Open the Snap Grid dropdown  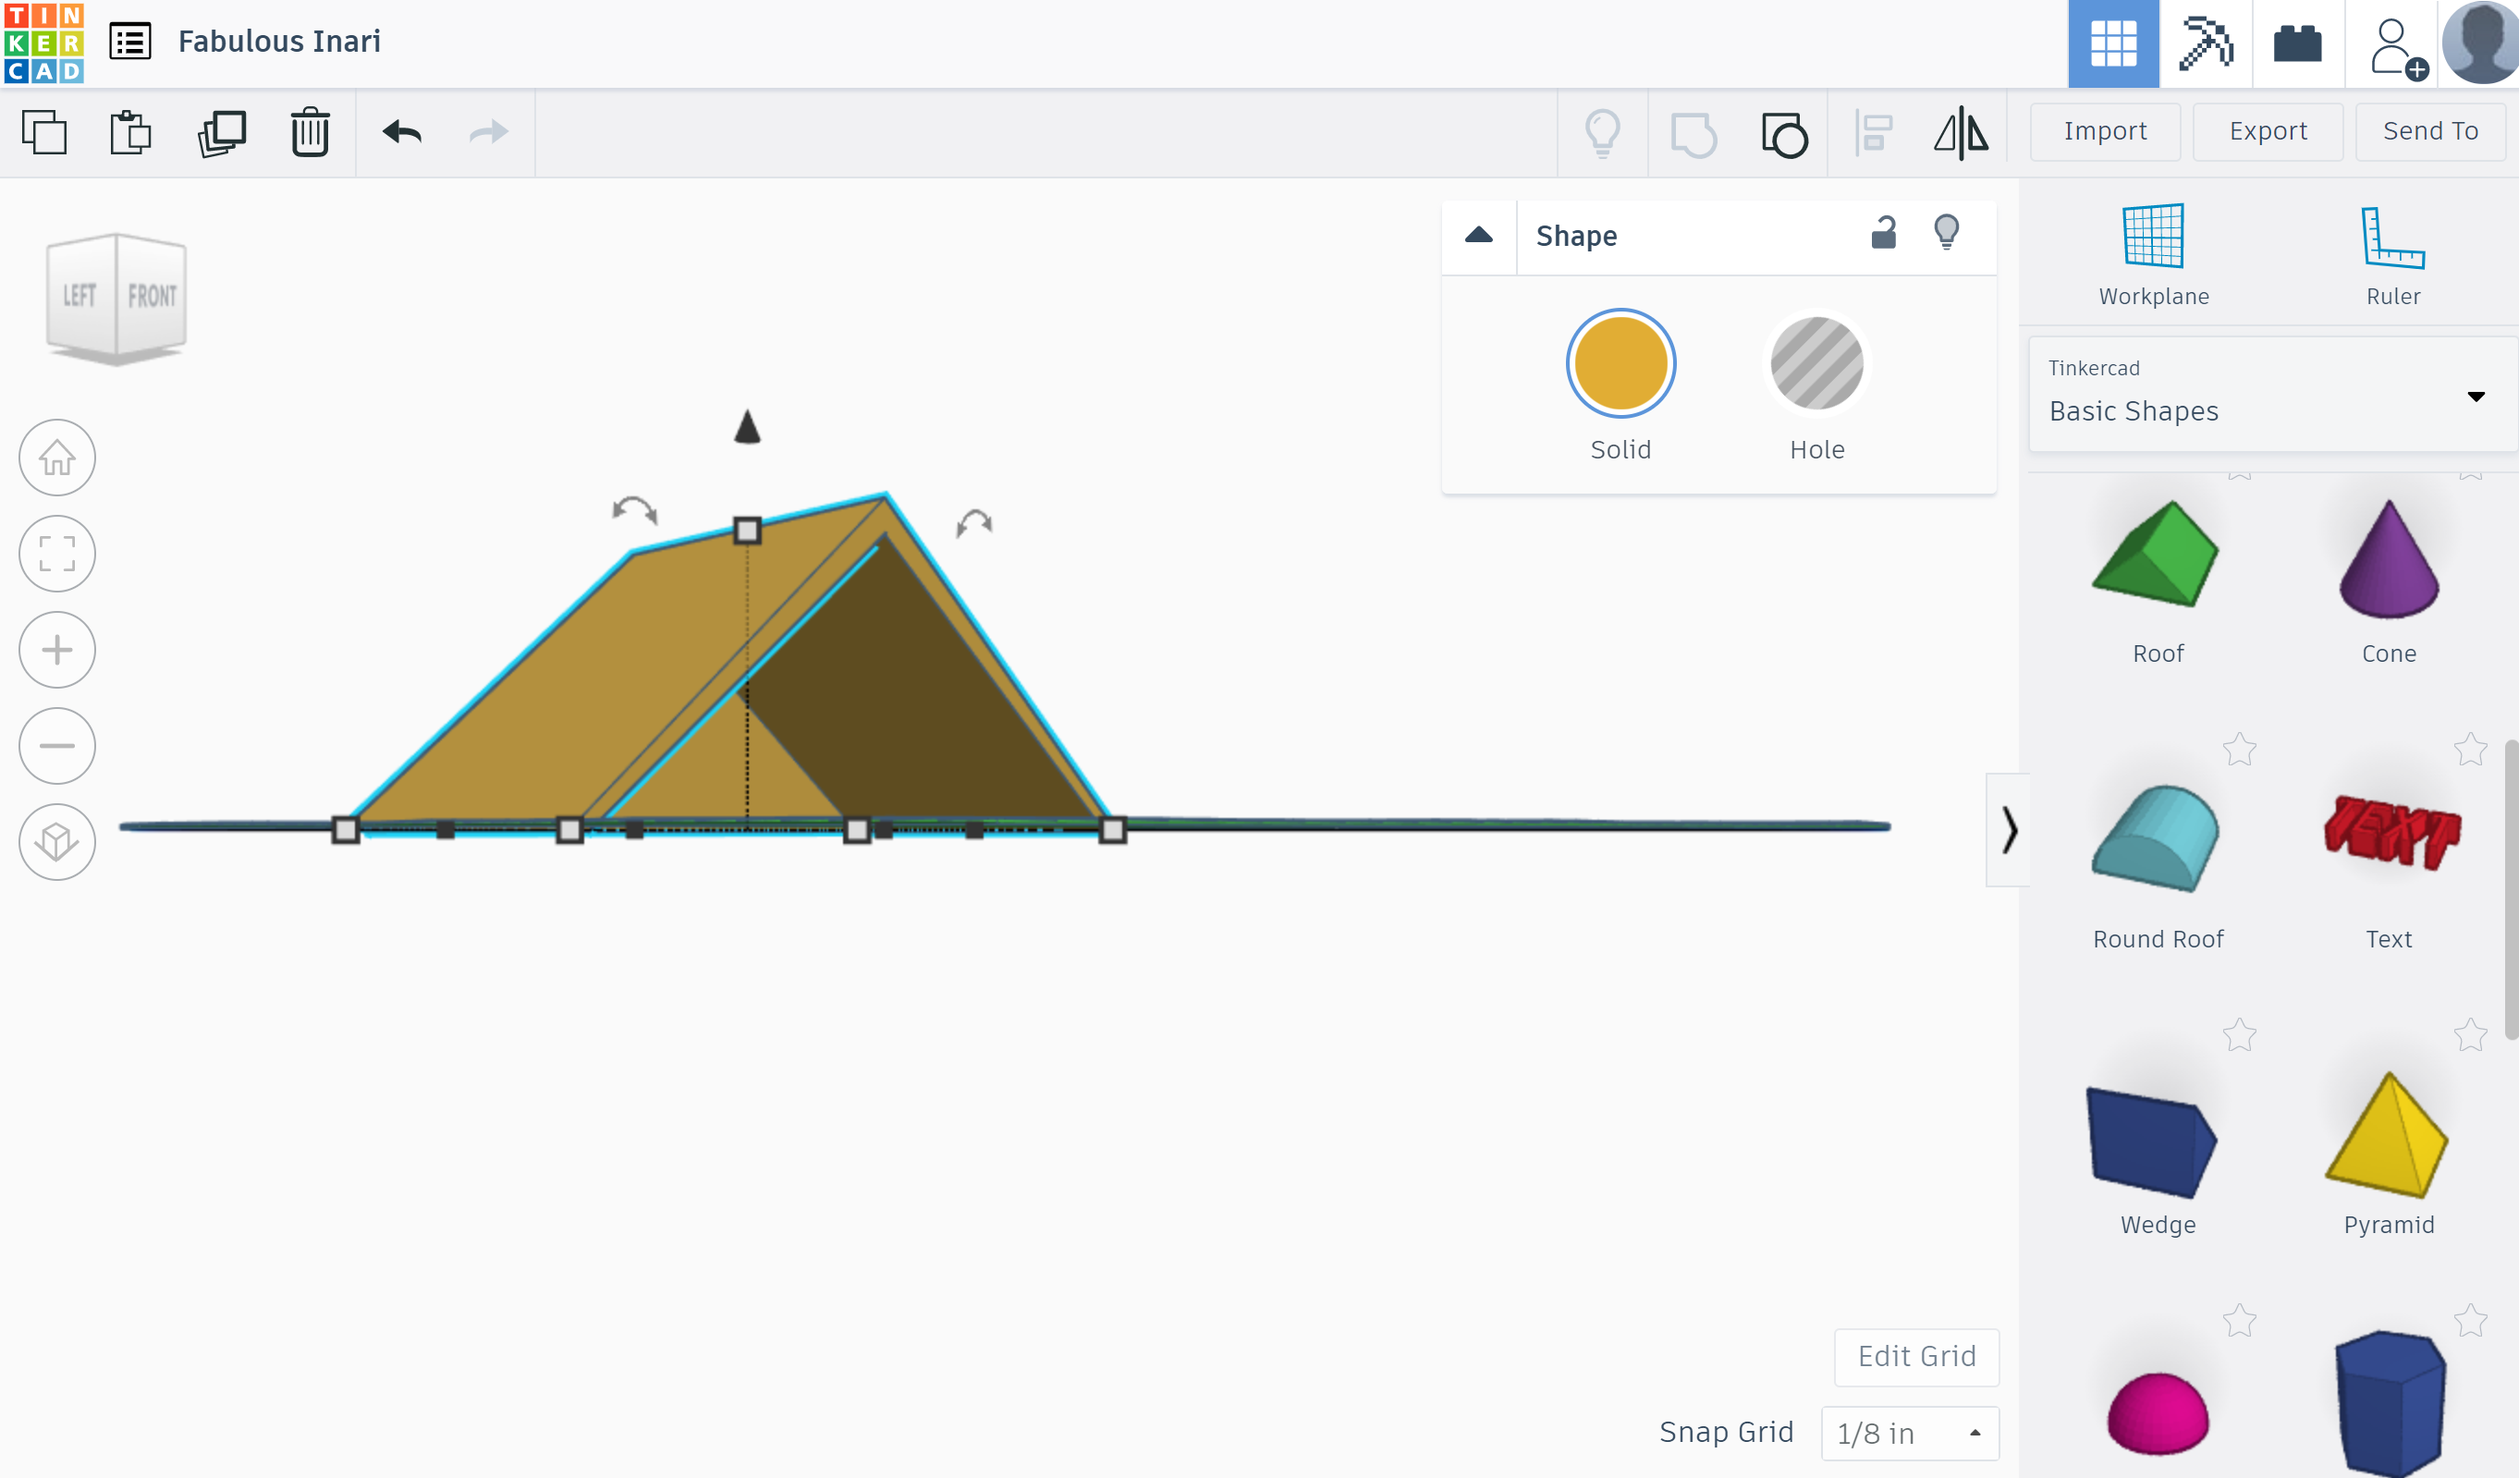[x=1908, y=1433]
